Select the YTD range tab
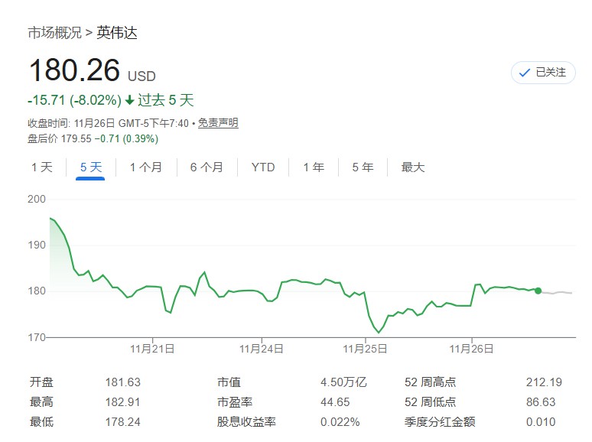This screenshot has width=592, height=442. tap(263, 167)
